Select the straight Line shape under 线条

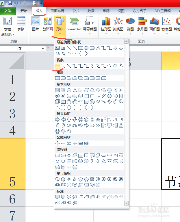pos(57,66)
